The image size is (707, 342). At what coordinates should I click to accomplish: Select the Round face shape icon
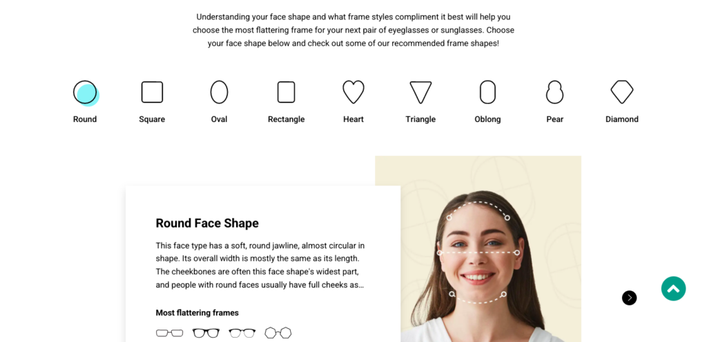(x=86, y=92)
